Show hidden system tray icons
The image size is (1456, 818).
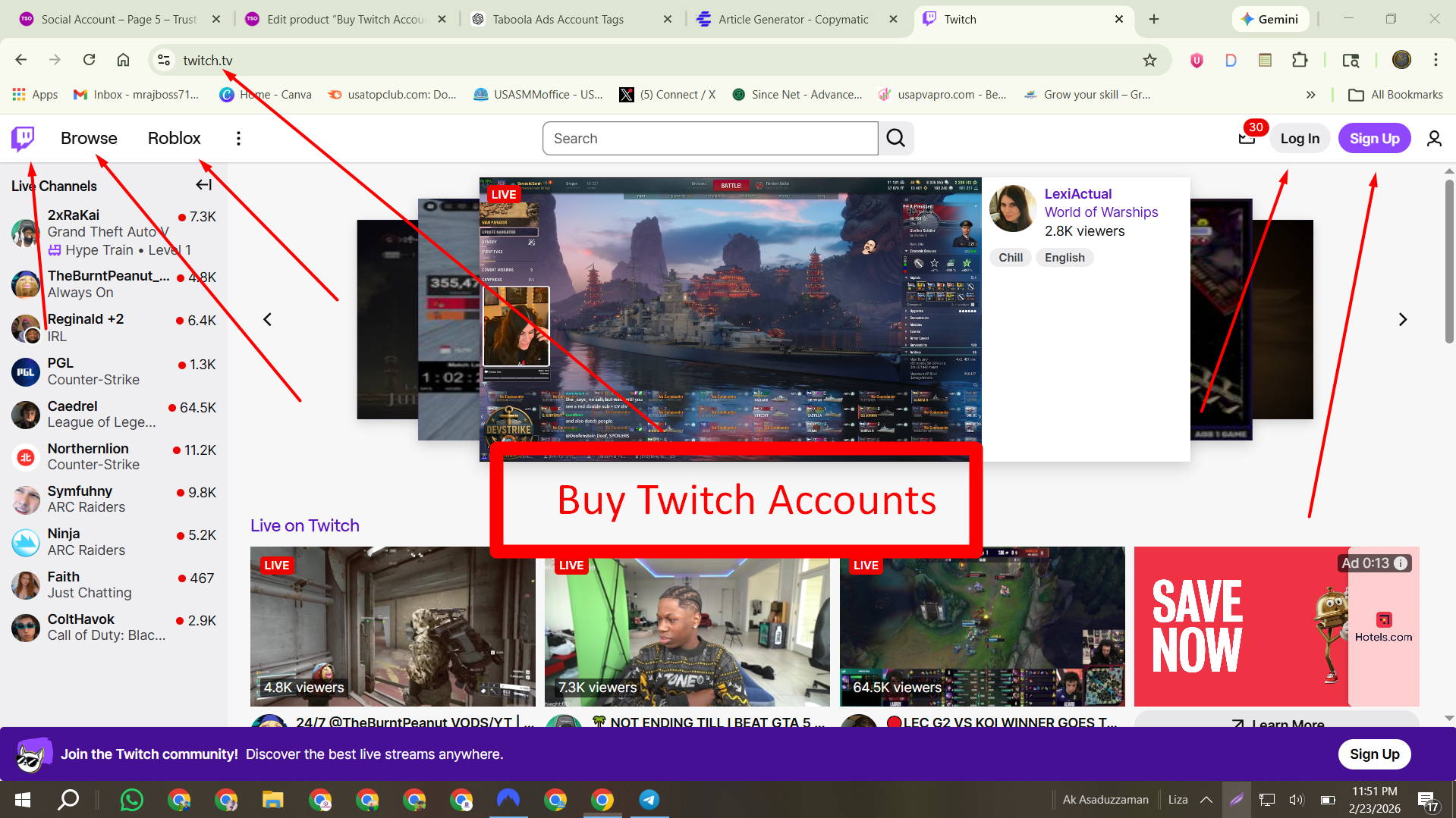pos(1206,800)
